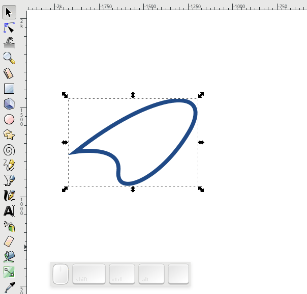The width and height of the screenshot is (307, 294).
Task: Select the Text tool
Action: tap(9, 211)
